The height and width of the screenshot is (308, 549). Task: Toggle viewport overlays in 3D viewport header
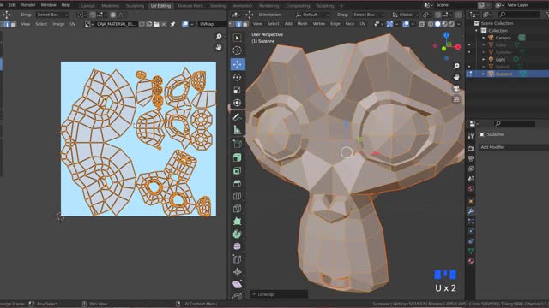click(x=406, y=24)
